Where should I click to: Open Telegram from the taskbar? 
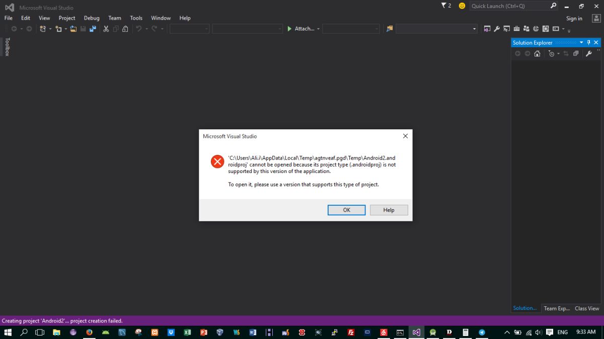point(482,332)
